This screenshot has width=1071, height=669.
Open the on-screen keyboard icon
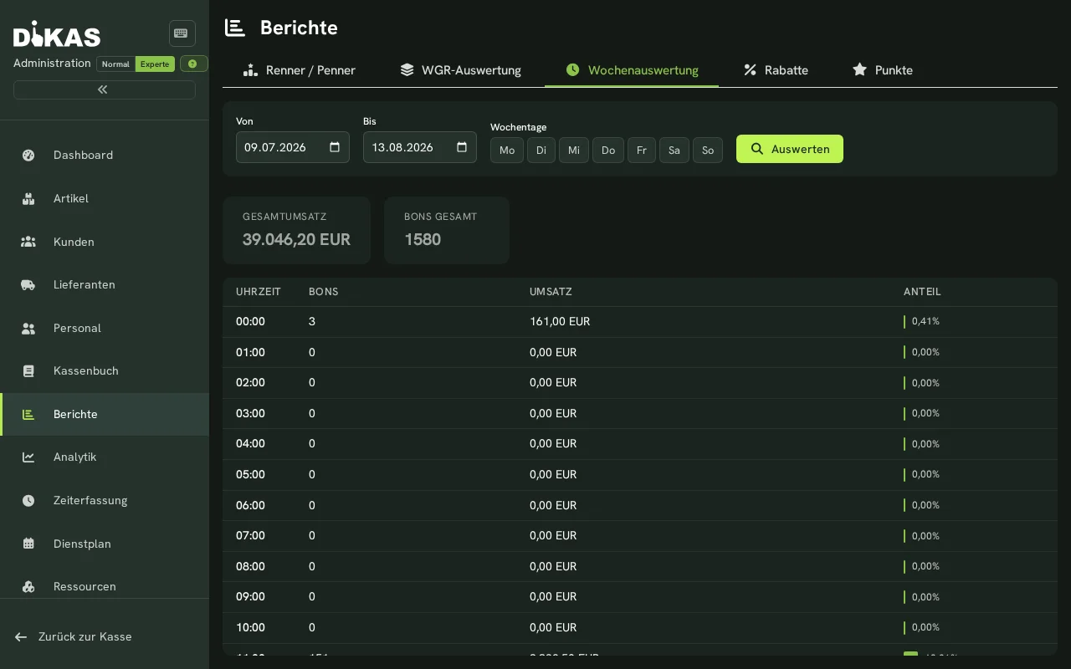pyautogui.click(x=182, y=33)
